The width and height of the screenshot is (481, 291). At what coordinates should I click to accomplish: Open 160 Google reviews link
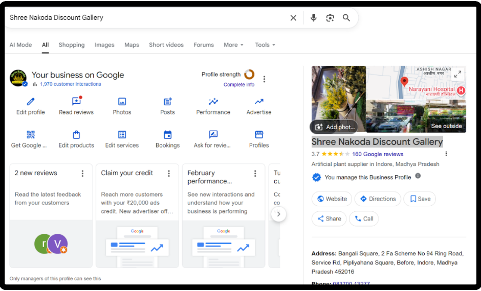point(378,154)
